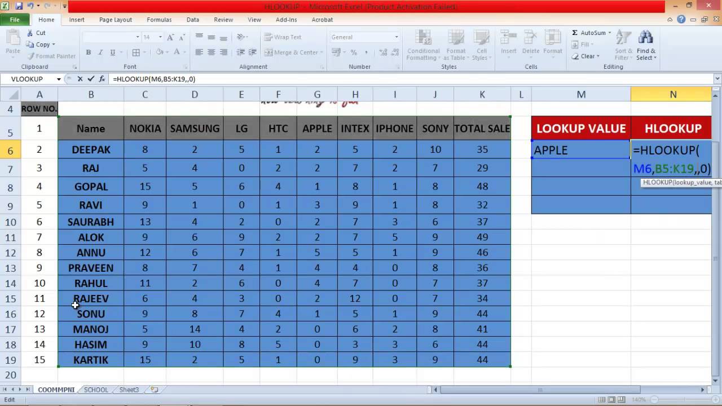Click Increase Indent icon
This screenshot has width=722, height=406.
point(253,52)
